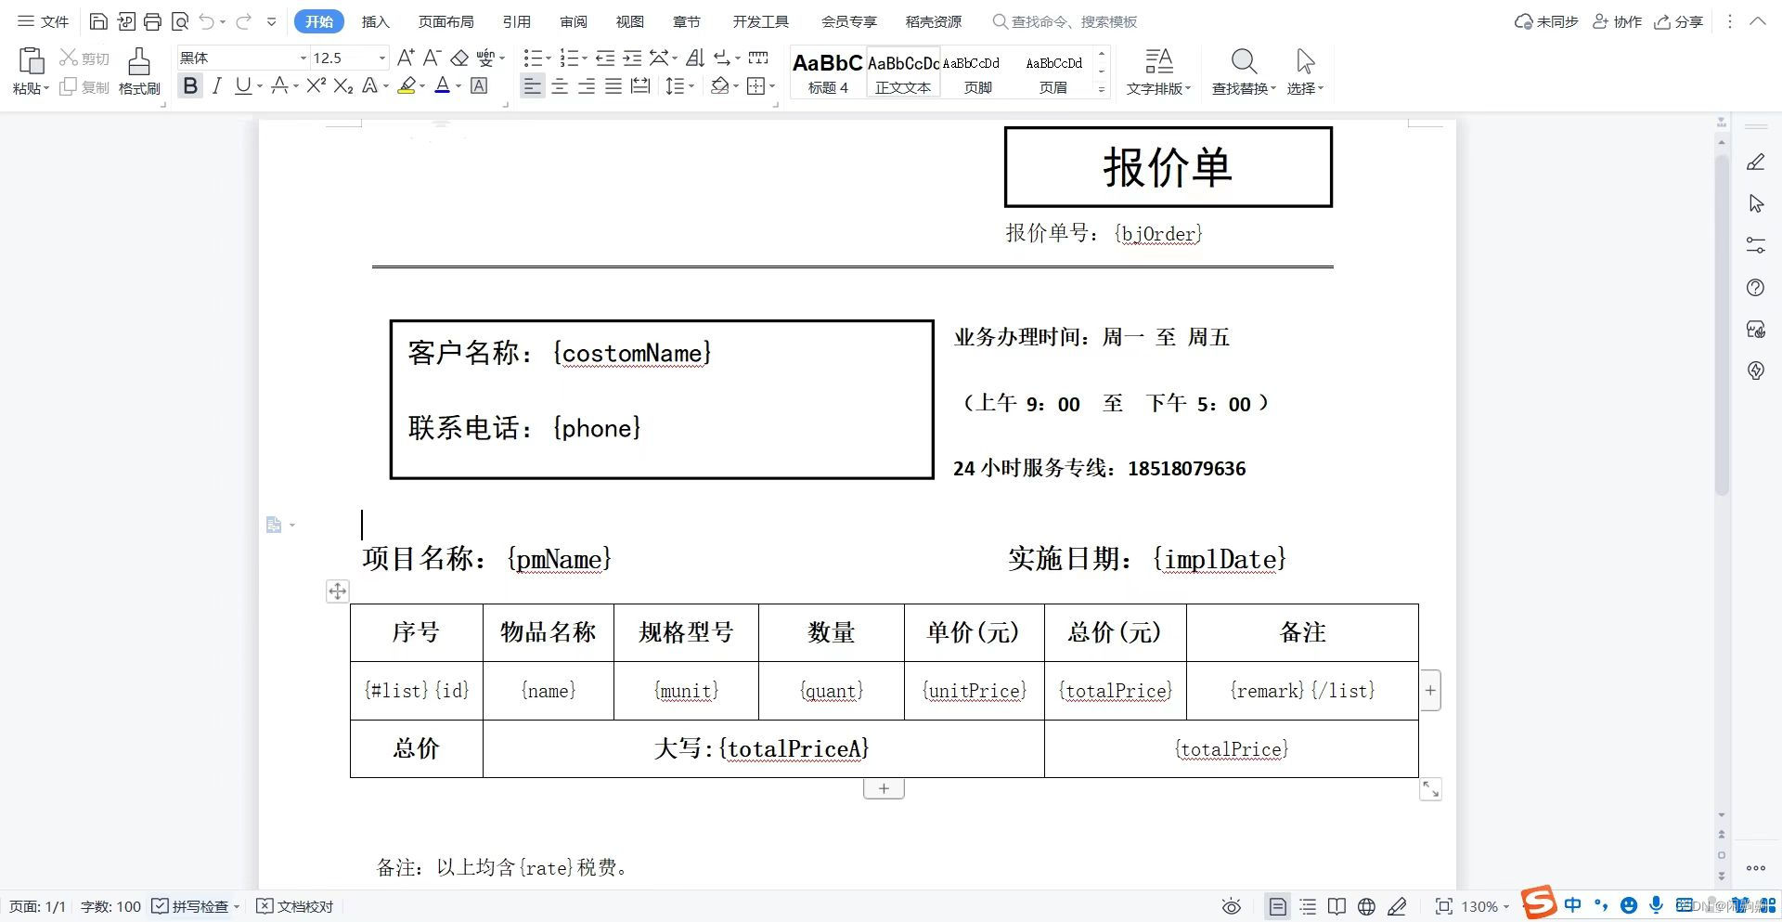Open the Numbering list dropdown
The width and height of the screenshot is (1782, 922).
pyautogui.click(x=585, y=58)
